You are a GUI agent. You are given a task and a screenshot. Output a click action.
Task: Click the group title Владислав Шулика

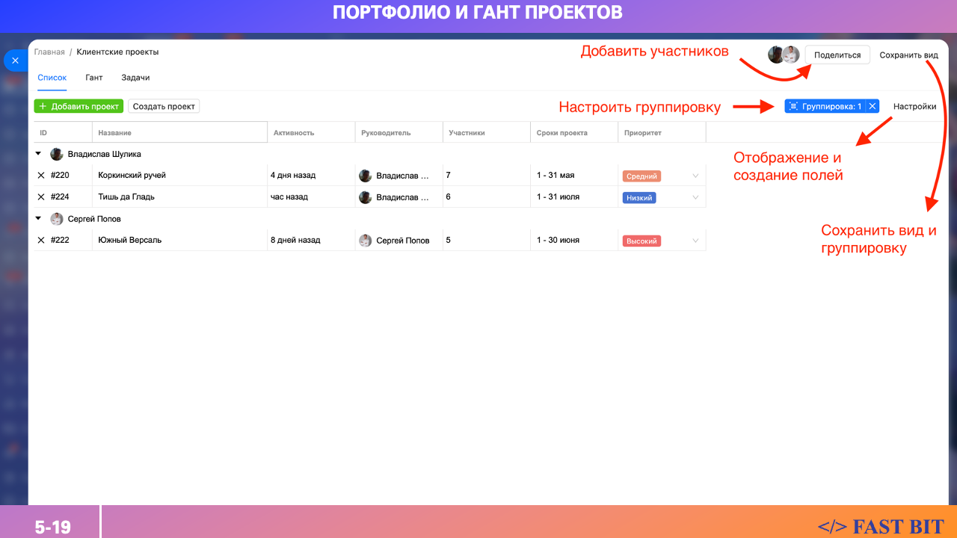pos(105,155)
